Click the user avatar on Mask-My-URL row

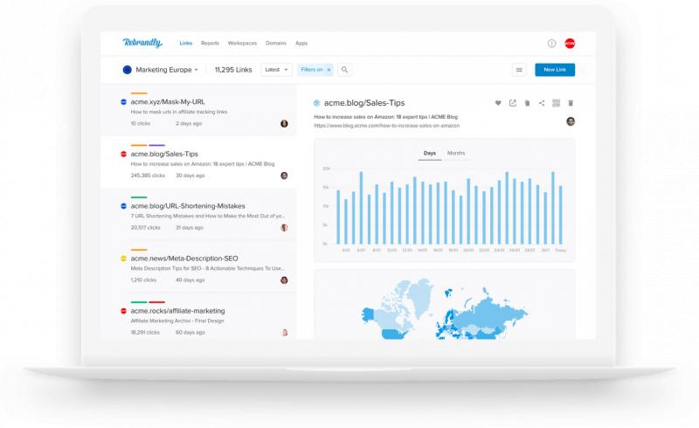coord(284,123)
